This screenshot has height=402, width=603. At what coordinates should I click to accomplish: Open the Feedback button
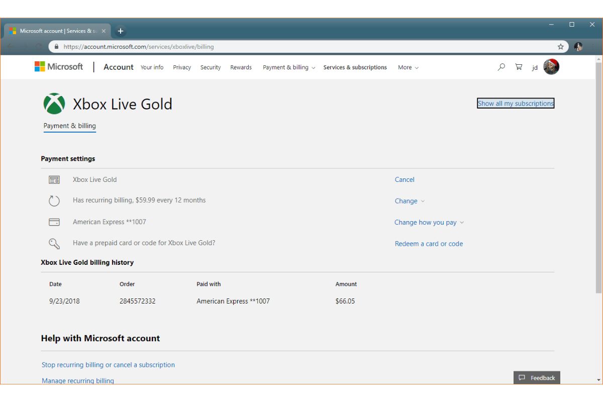[537, 378]
